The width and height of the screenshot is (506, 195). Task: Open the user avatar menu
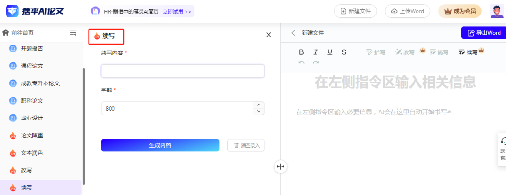pos(497,11)
